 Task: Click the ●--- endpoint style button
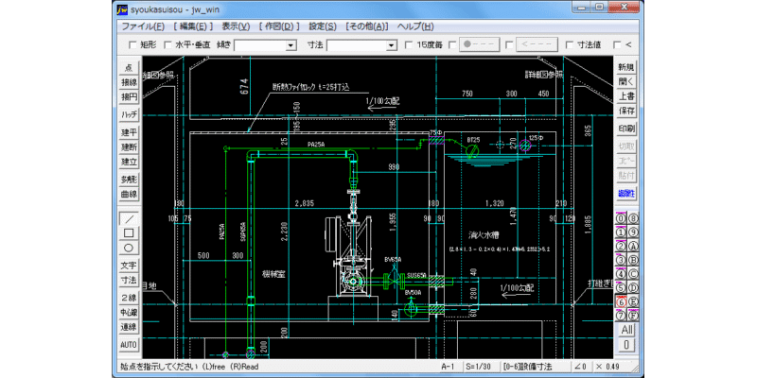pyautogui.click(x=479, y=44)
